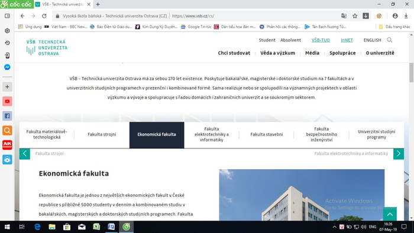This screenshot has width=414, height=233.
Task: Open the Google Tin tức bookmark
Action: 196,27
